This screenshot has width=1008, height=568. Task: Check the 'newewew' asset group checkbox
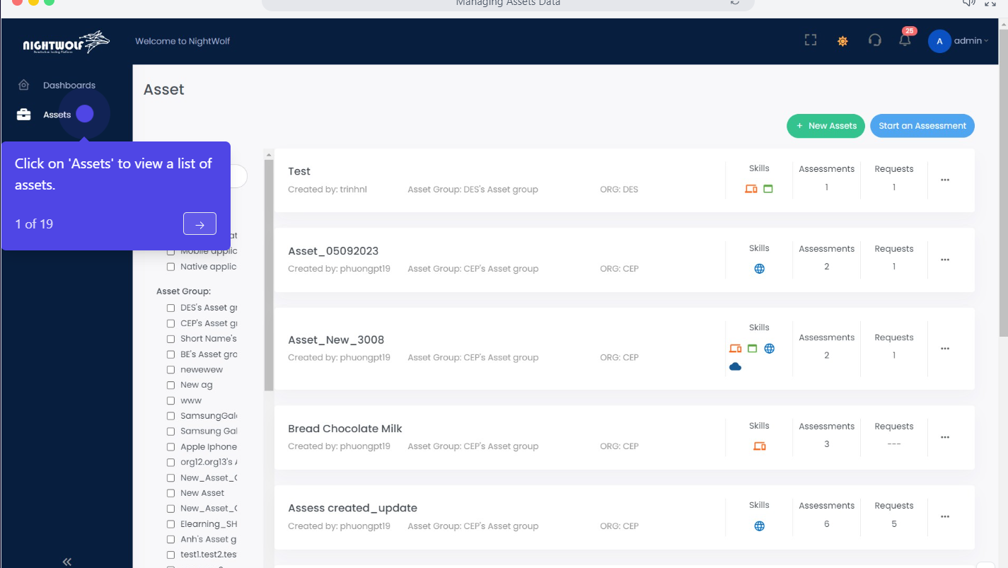170,370
